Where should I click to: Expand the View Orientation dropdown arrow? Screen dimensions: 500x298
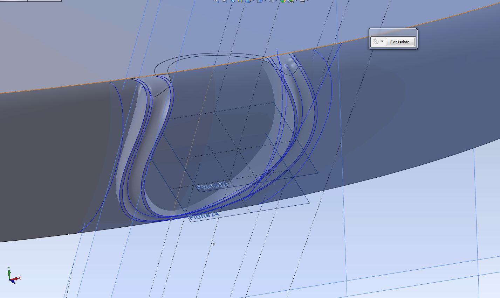(x=253, y=2)
